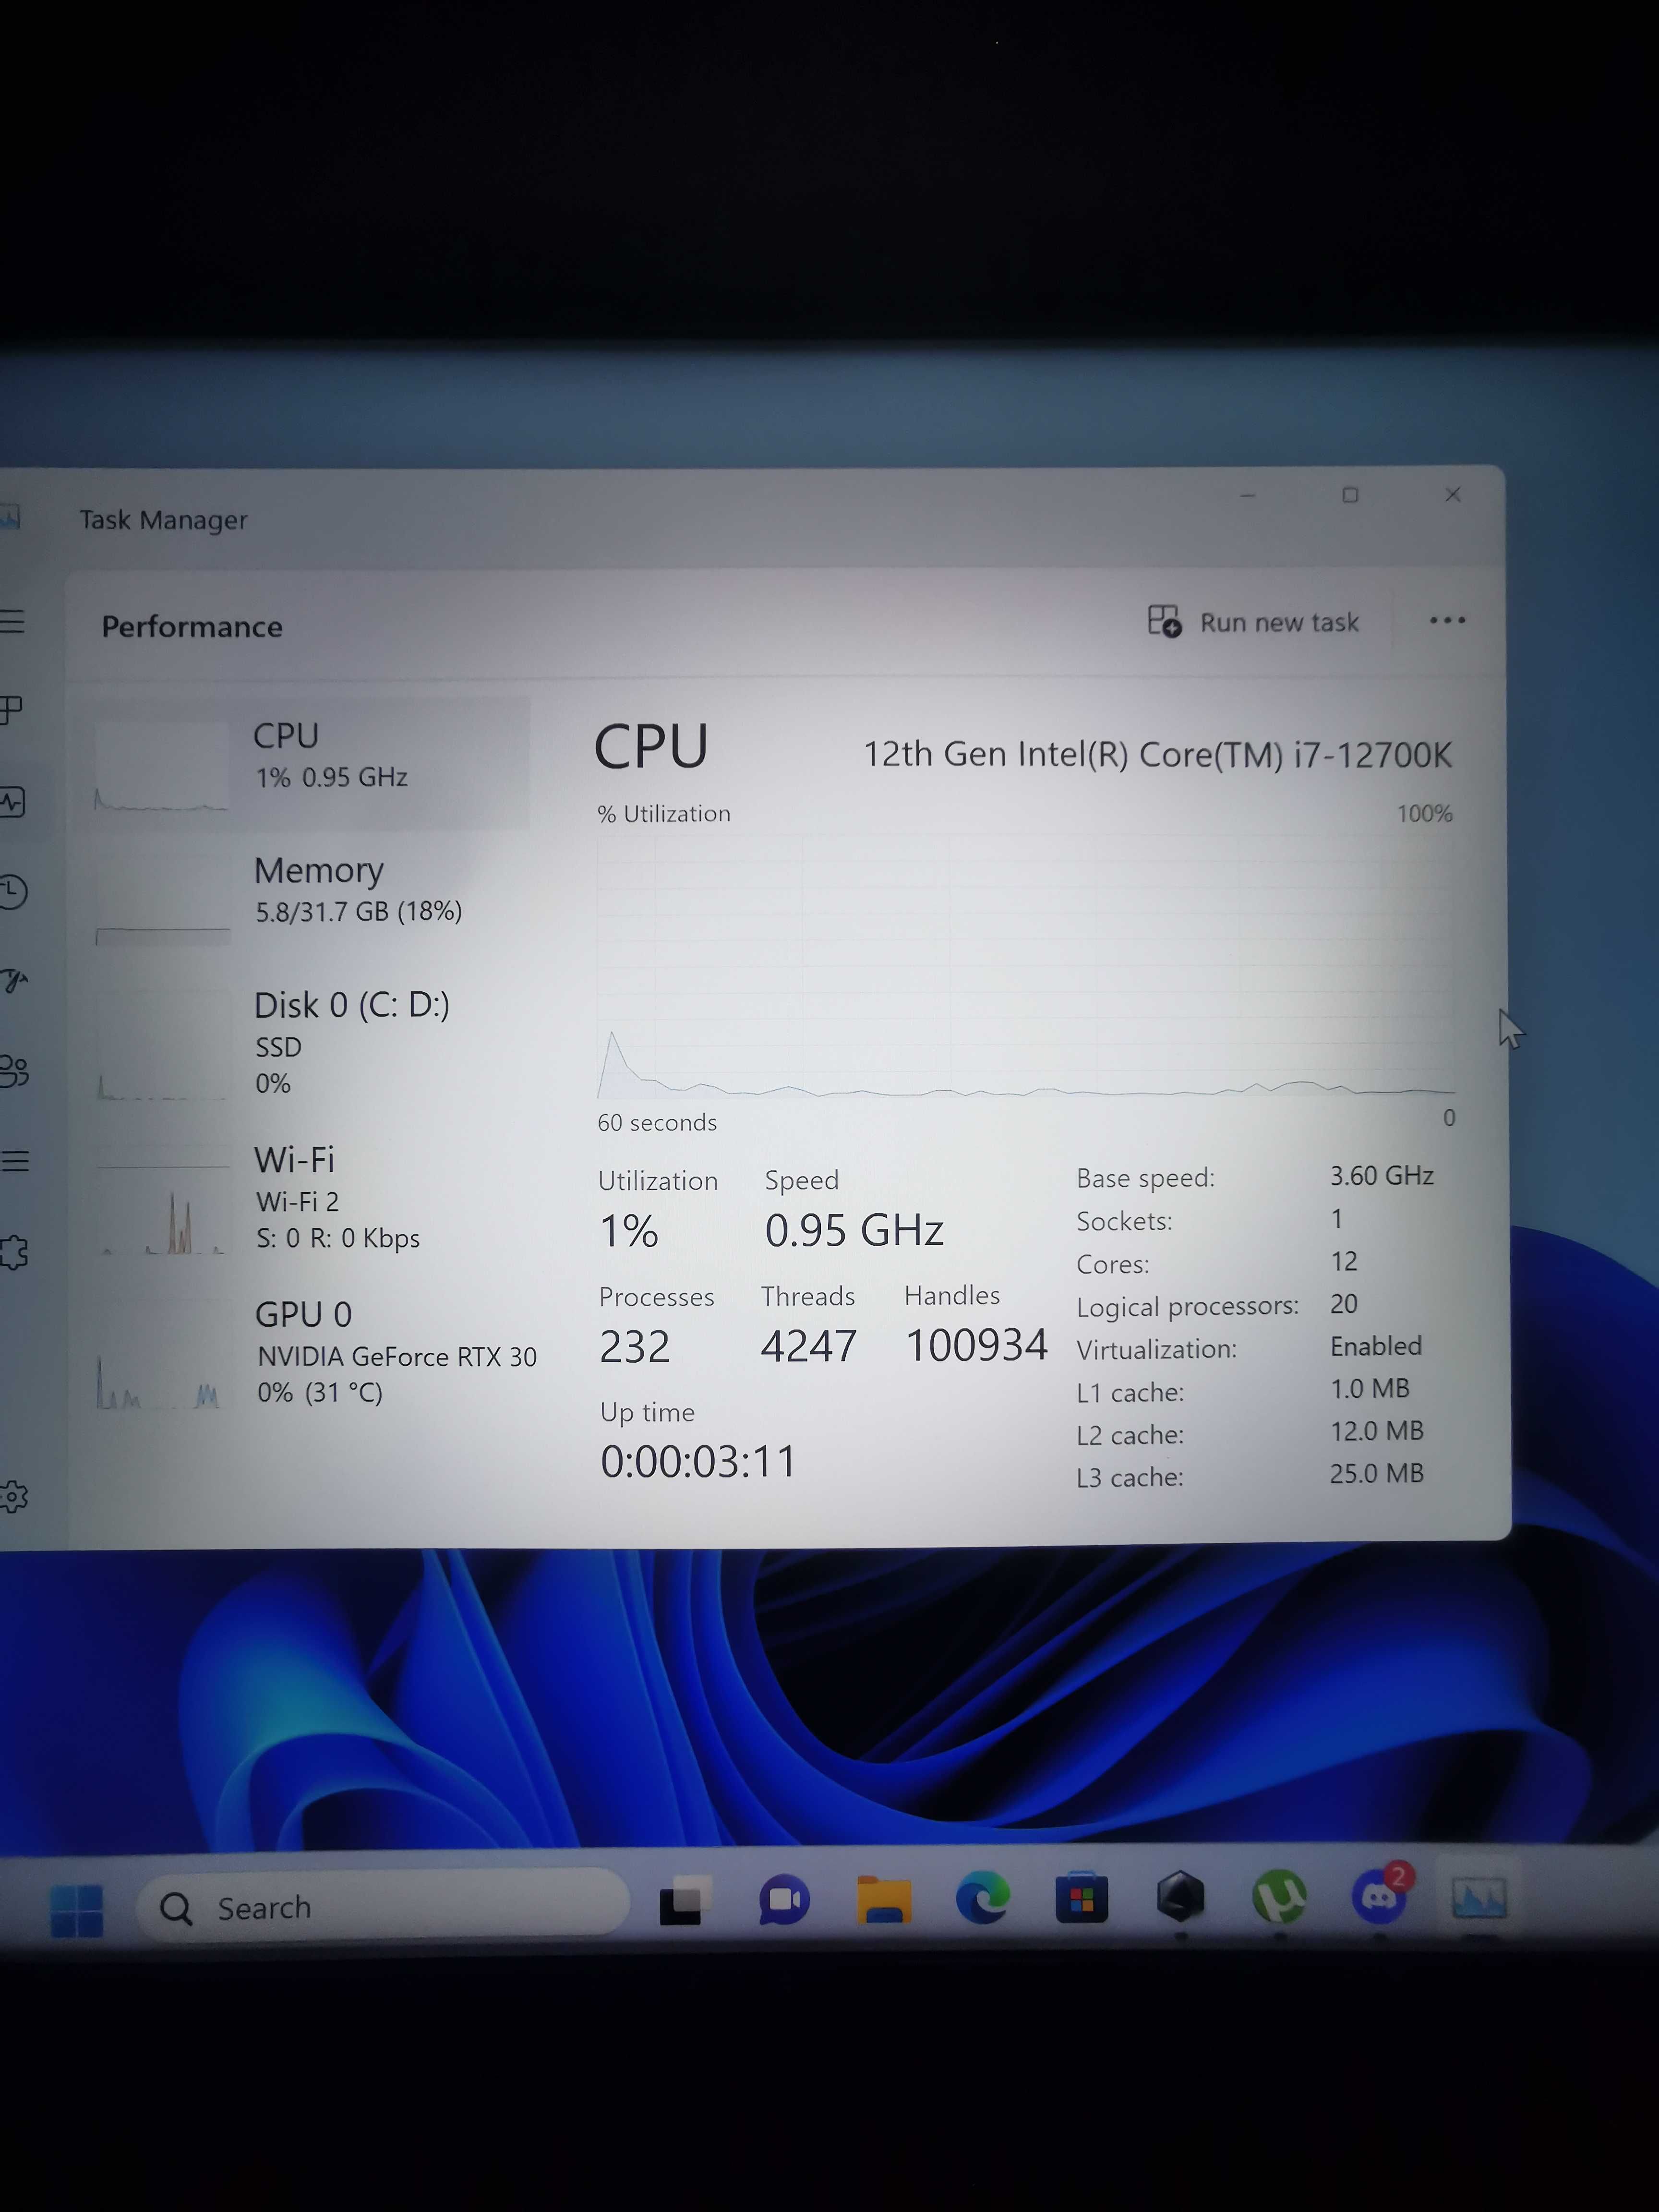Close the Task Manager window
The height and width of the screenshot is (2212, 1659).
pyautogui.click(x=1453, y=495)
